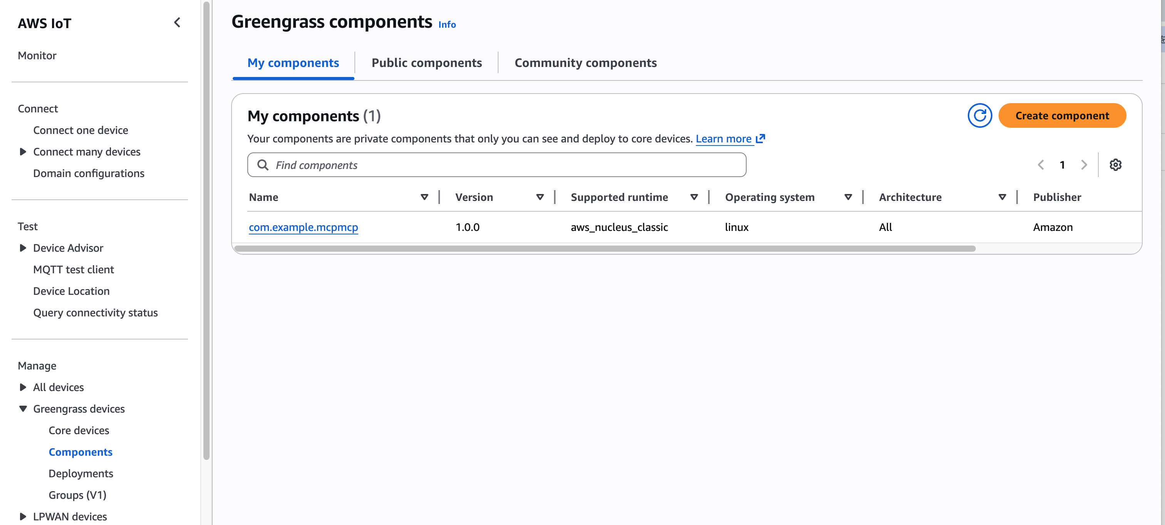Open the com.example.mcpmcp component
This screenshot has width=1165, height=525.
pos(303,227)
